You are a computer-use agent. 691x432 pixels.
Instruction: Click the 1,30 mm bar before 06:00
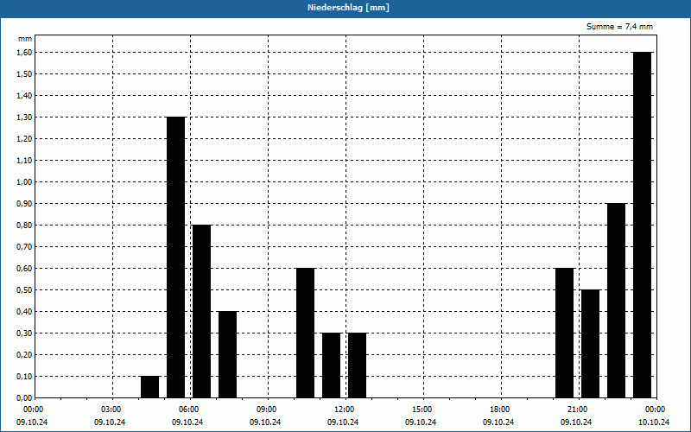pyautogui.click(x=176, y=257)
